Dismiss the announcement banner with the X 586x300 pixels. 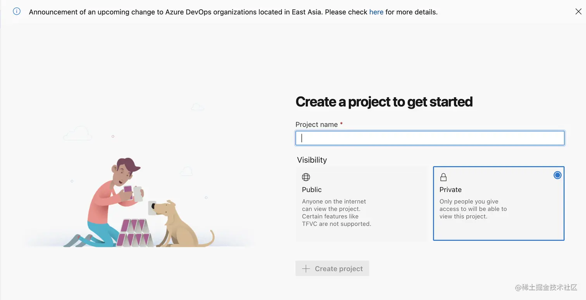tap(578, 12)
